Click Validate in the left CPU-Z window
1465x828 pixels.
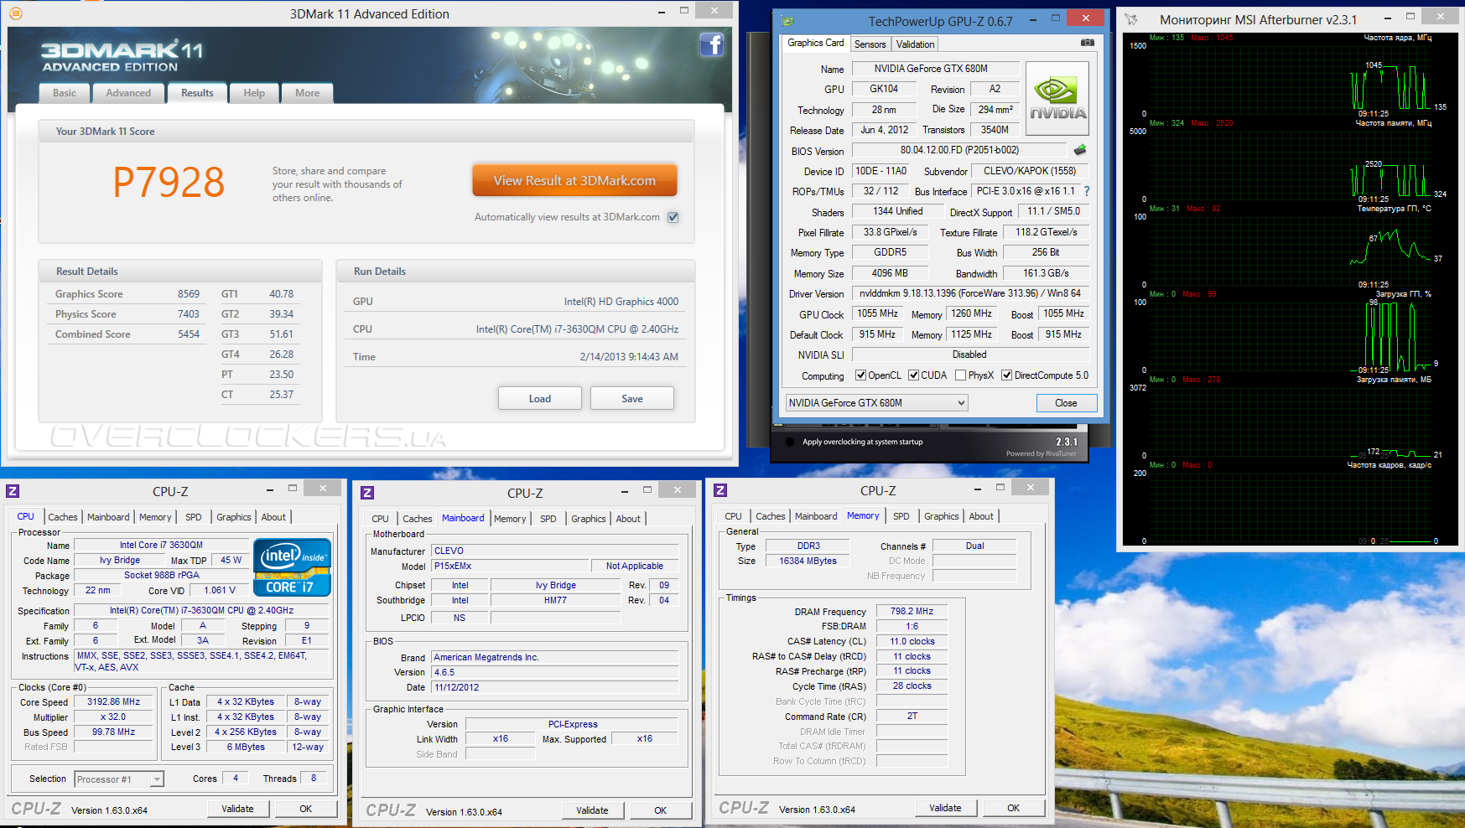point(237,809)
